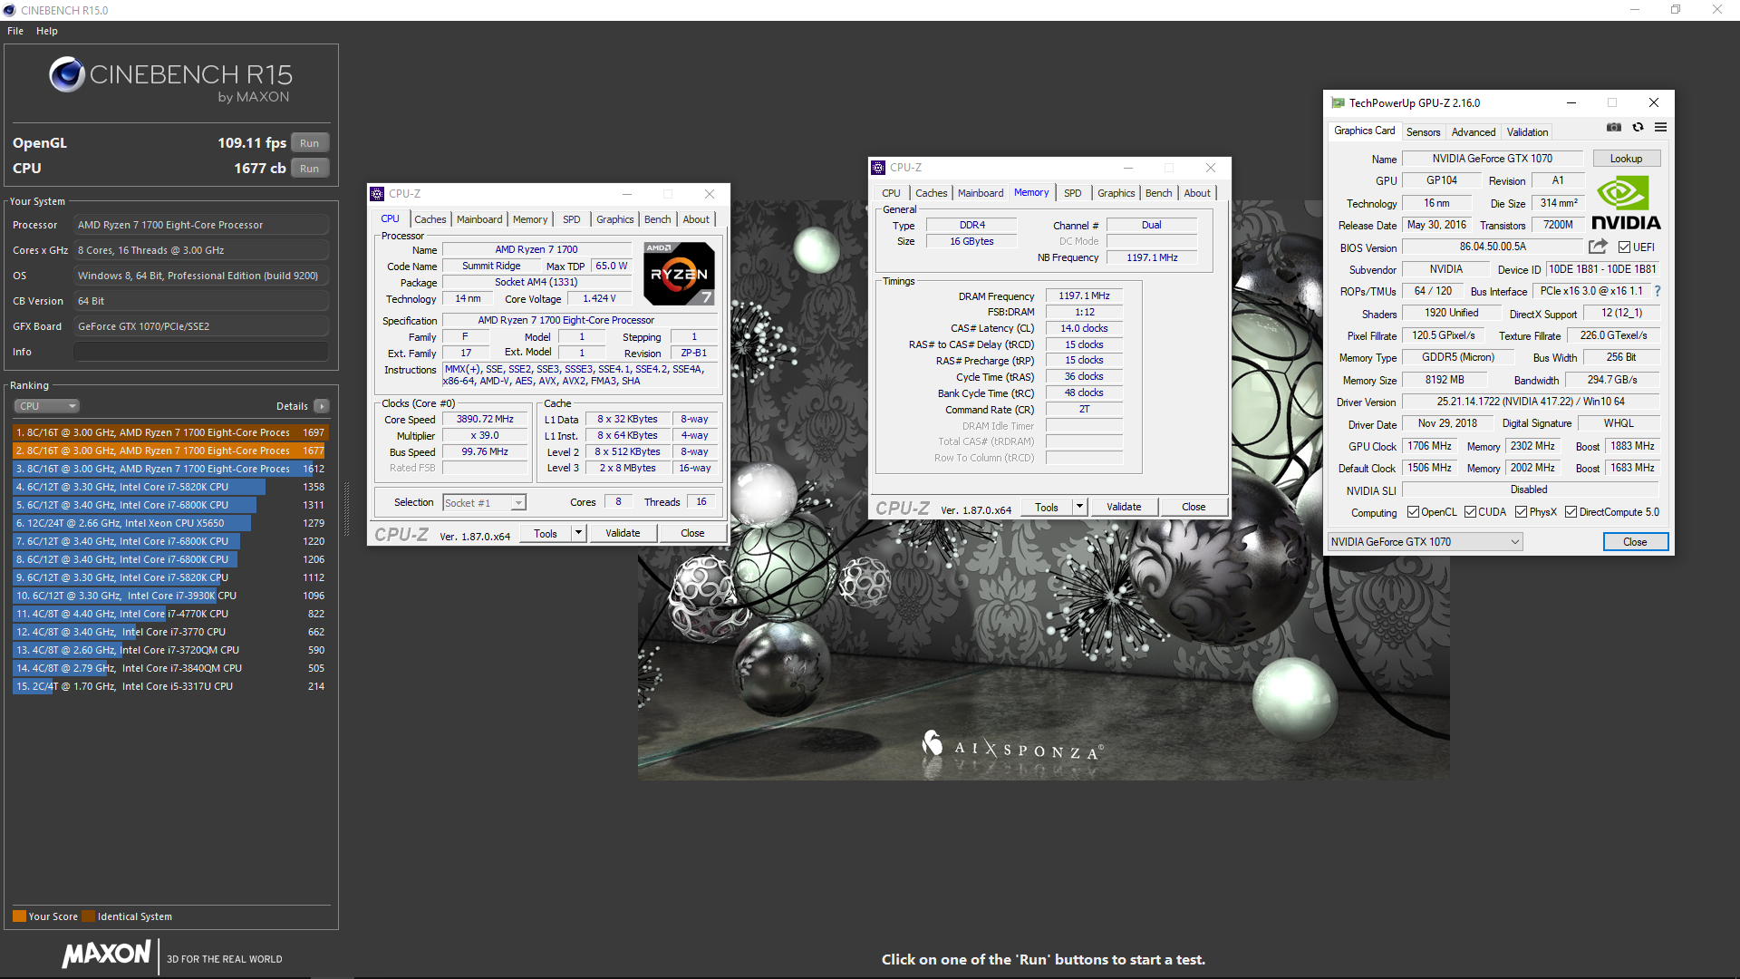1740x979 pixels.
Task: Click the Info input field in Cinebench
Action: tap(201, 352)
